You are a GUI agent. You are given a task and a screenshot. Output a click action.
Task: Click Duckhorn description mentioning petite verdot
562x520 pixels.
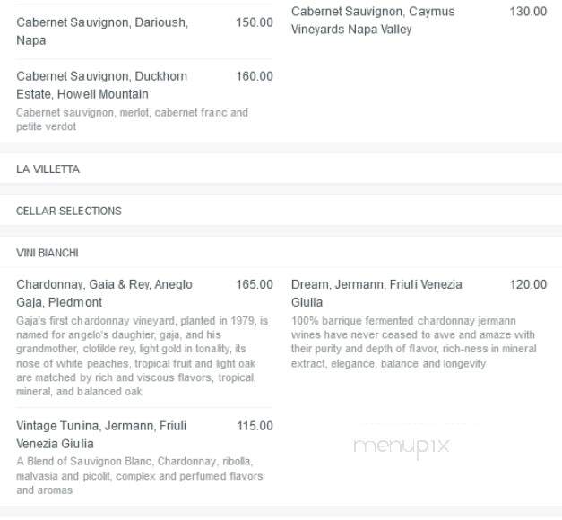coord(133,119)
